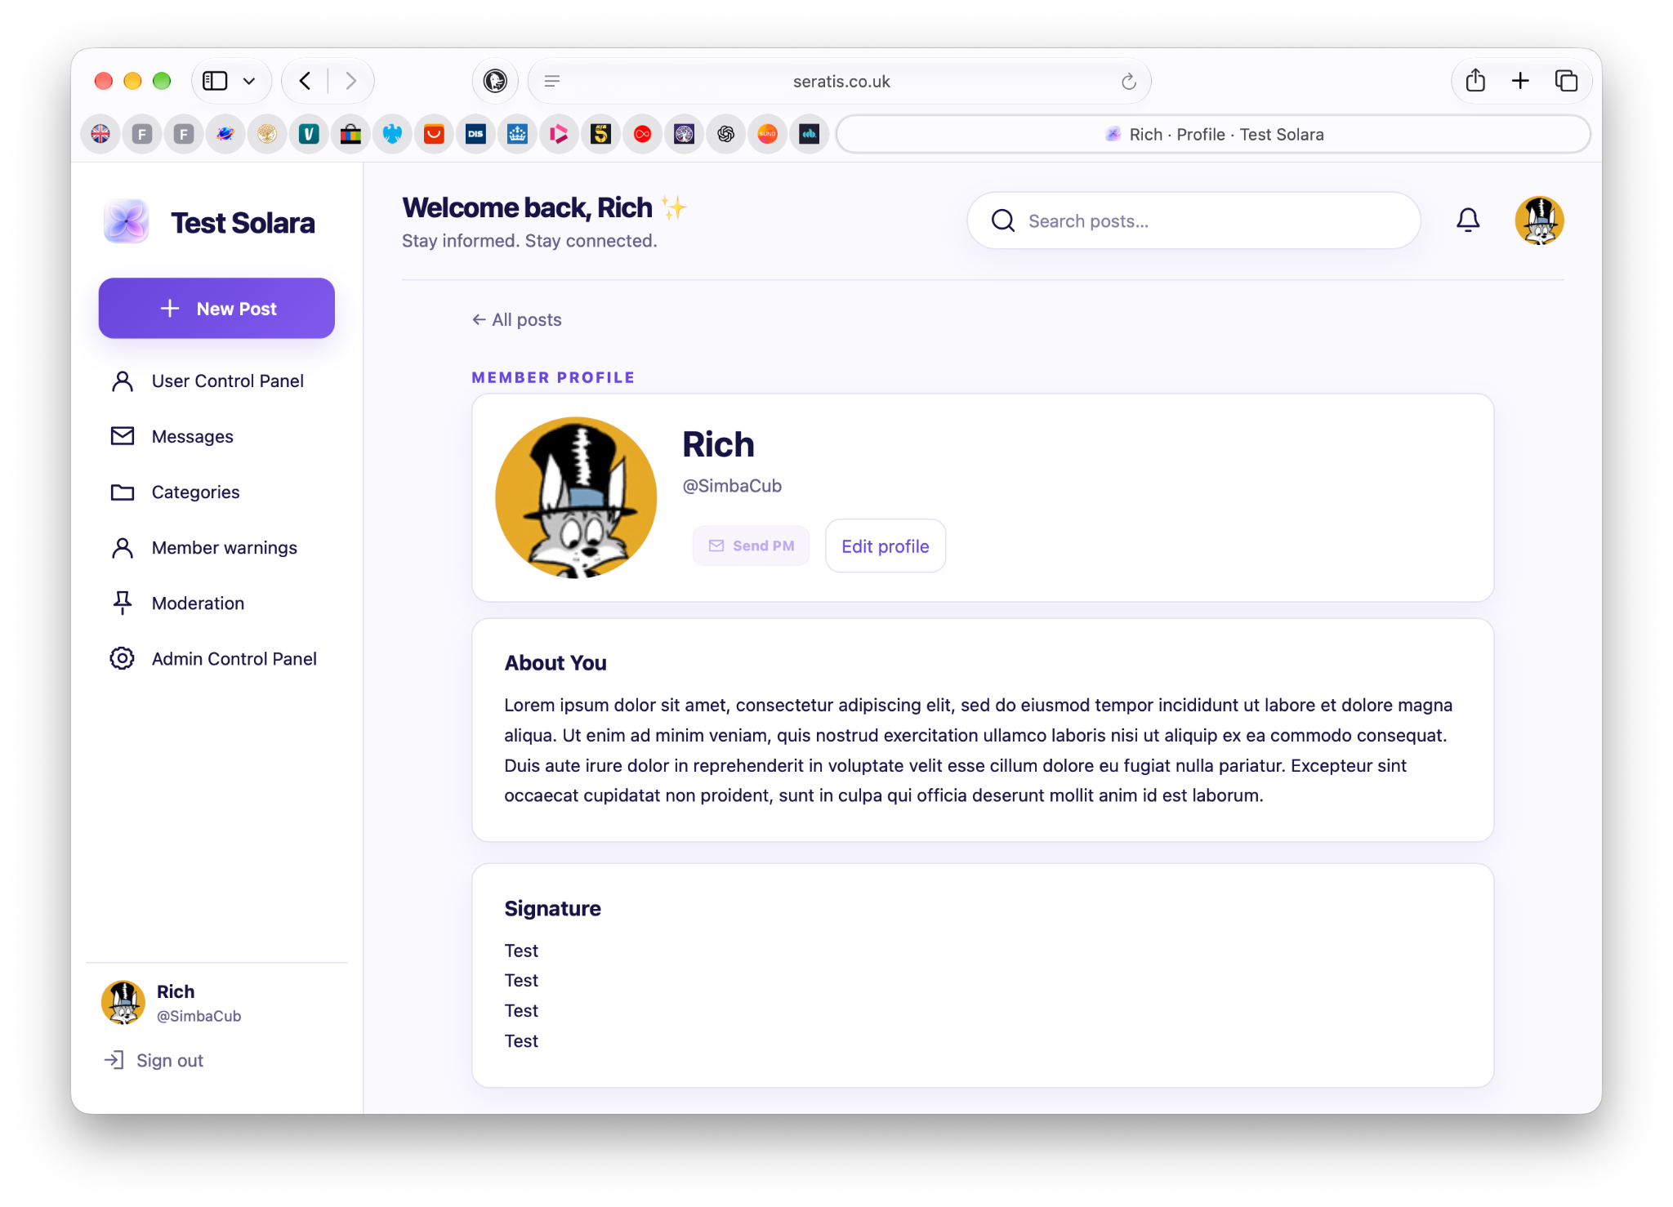
Task: Go forward in browser history
Action: 350,81
